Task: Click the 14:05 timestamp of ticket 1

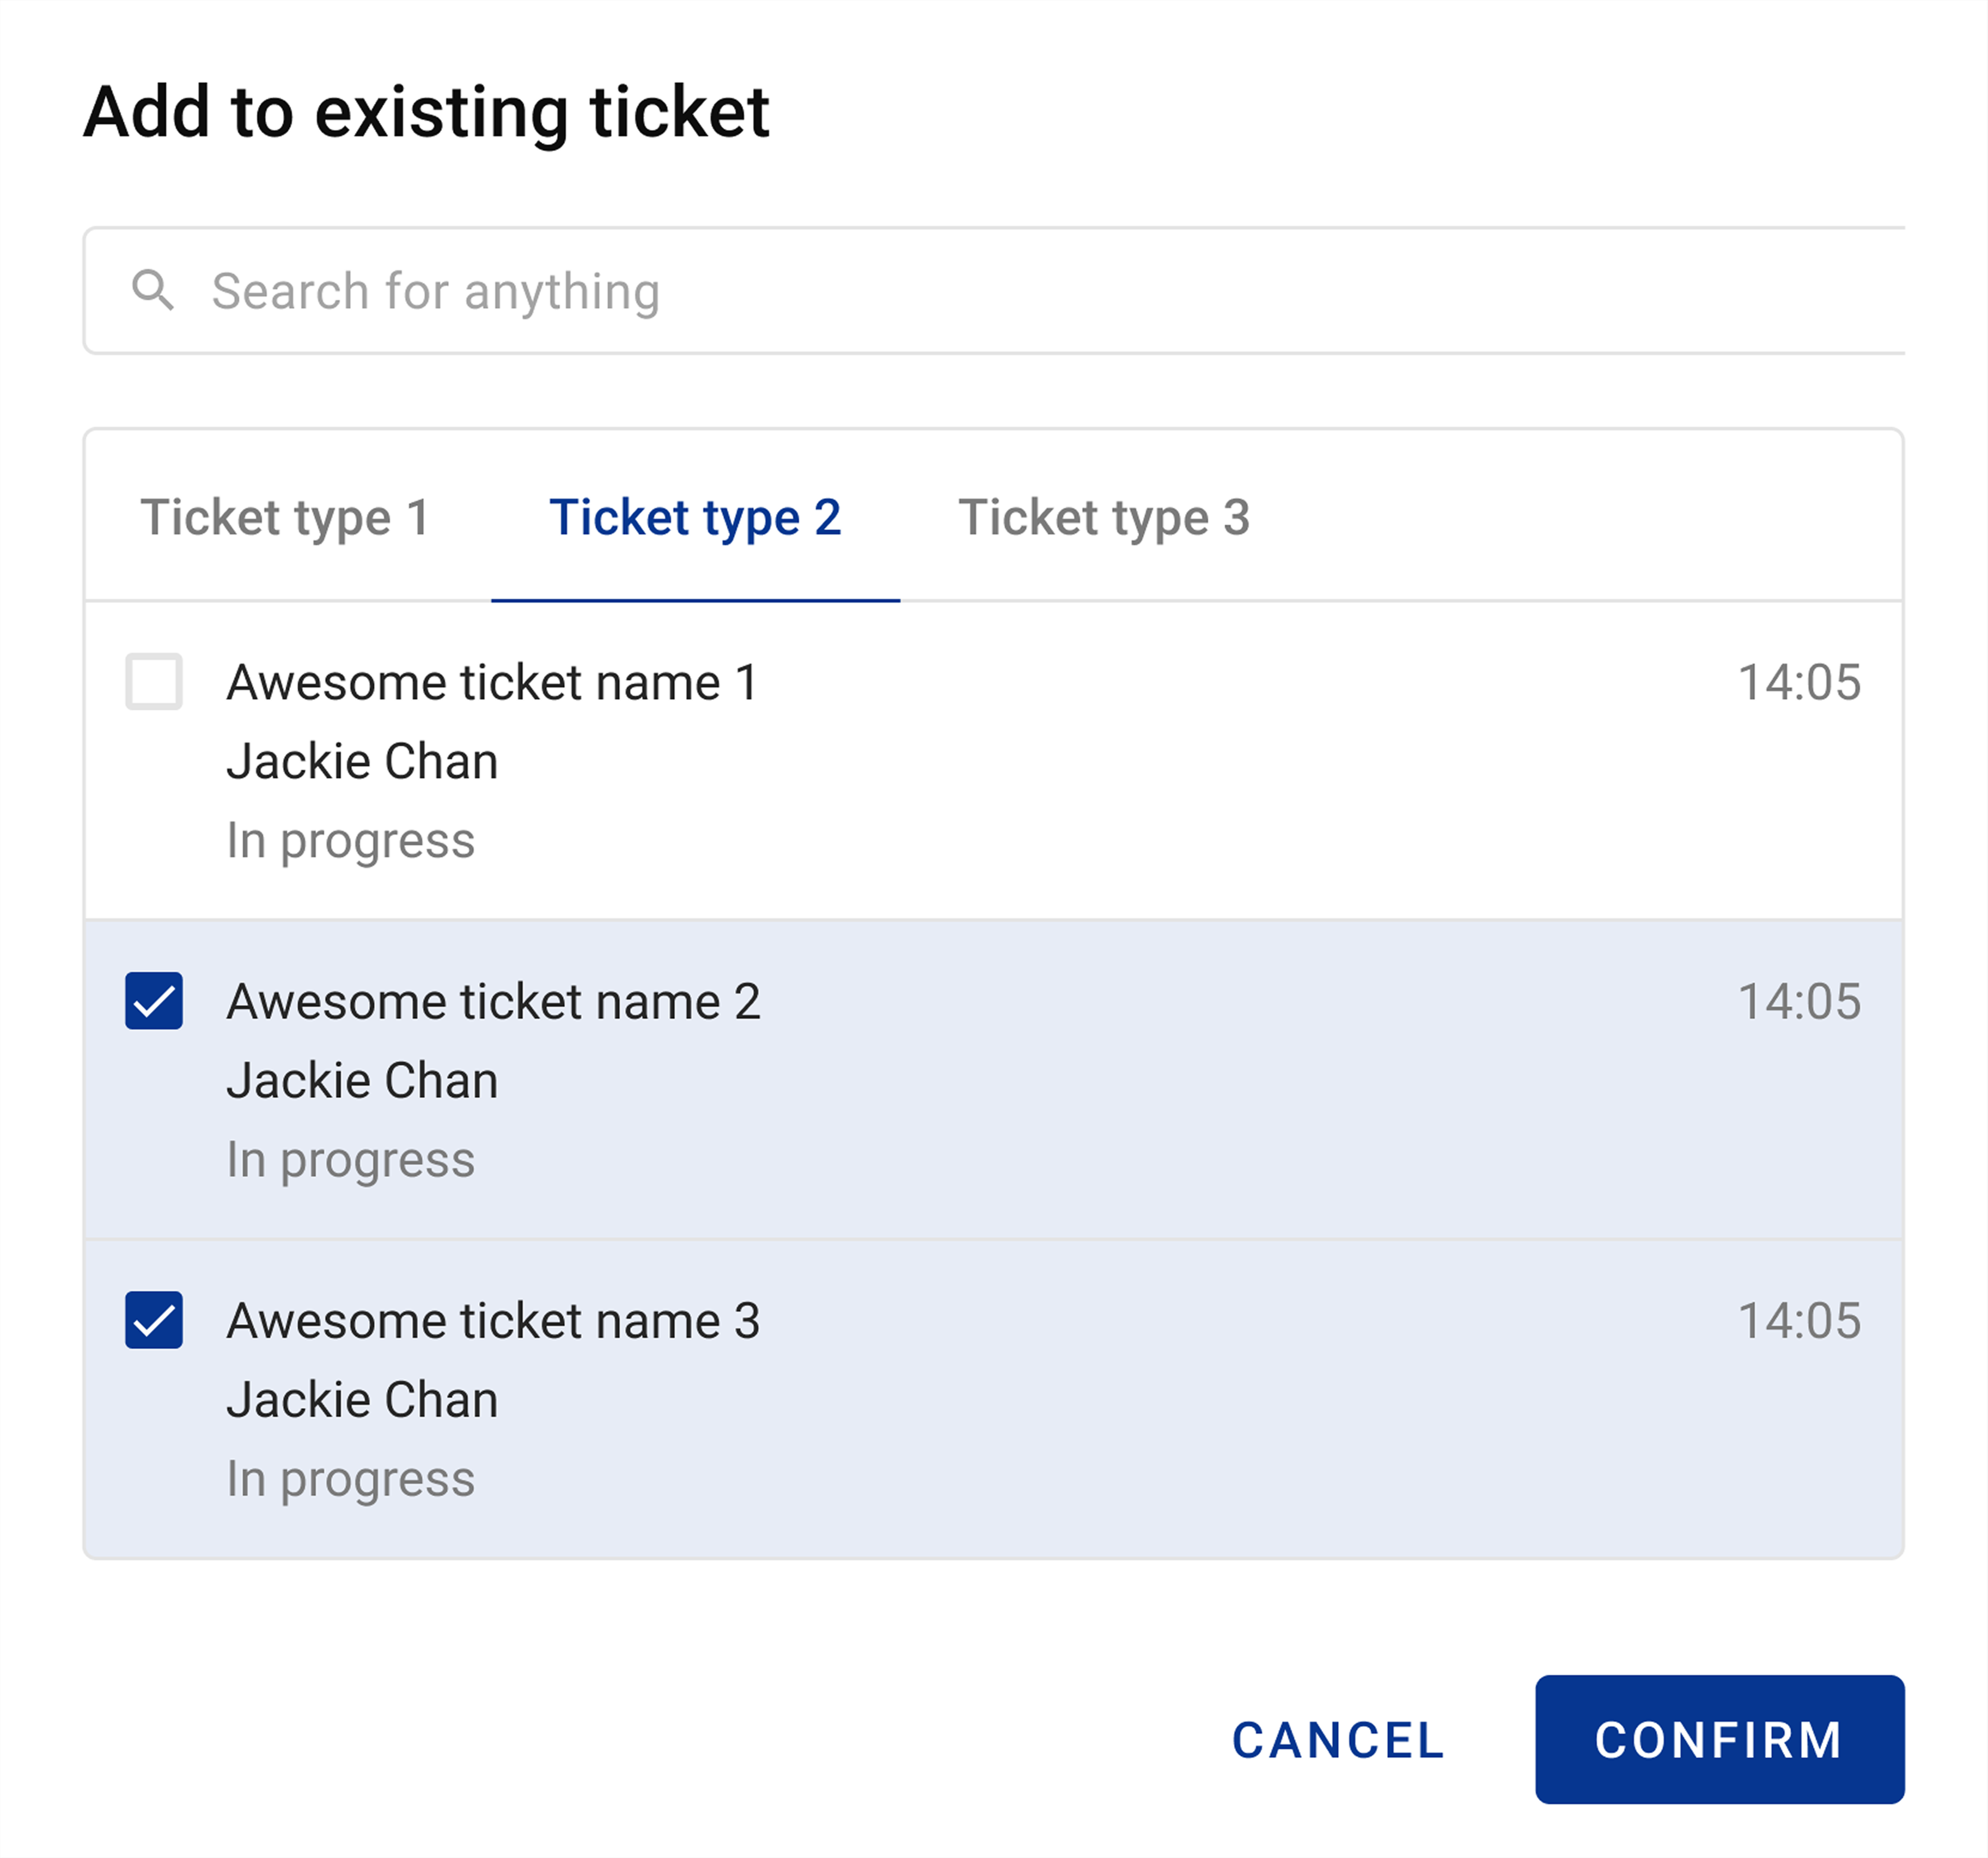Action: pyautogui.click(x=1799, y=683)
